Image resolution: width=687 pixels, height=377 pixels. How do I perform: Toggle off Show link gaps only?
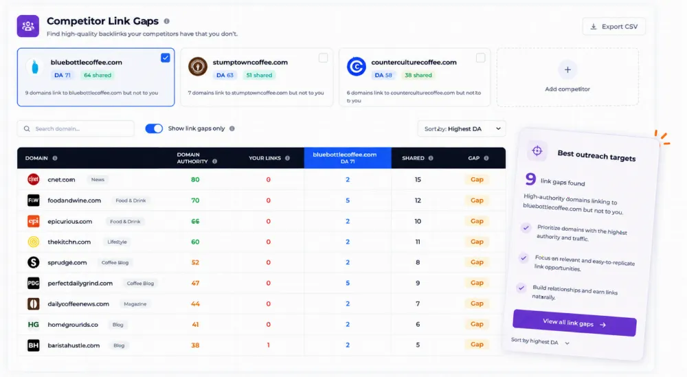pyautogui.click(x=154, y=128)
